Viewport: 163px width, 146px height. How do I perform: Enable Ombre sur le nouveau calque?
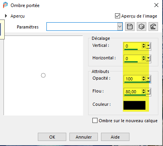[95, 121]
